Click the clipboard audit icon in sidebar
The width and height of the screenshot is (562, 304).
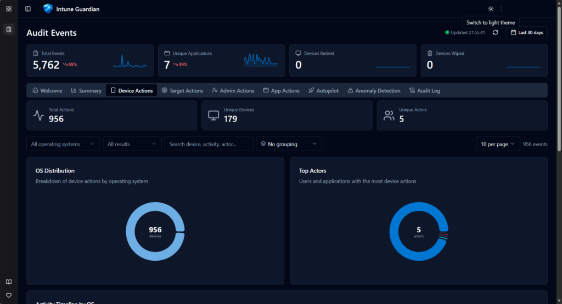pos(9,29)
